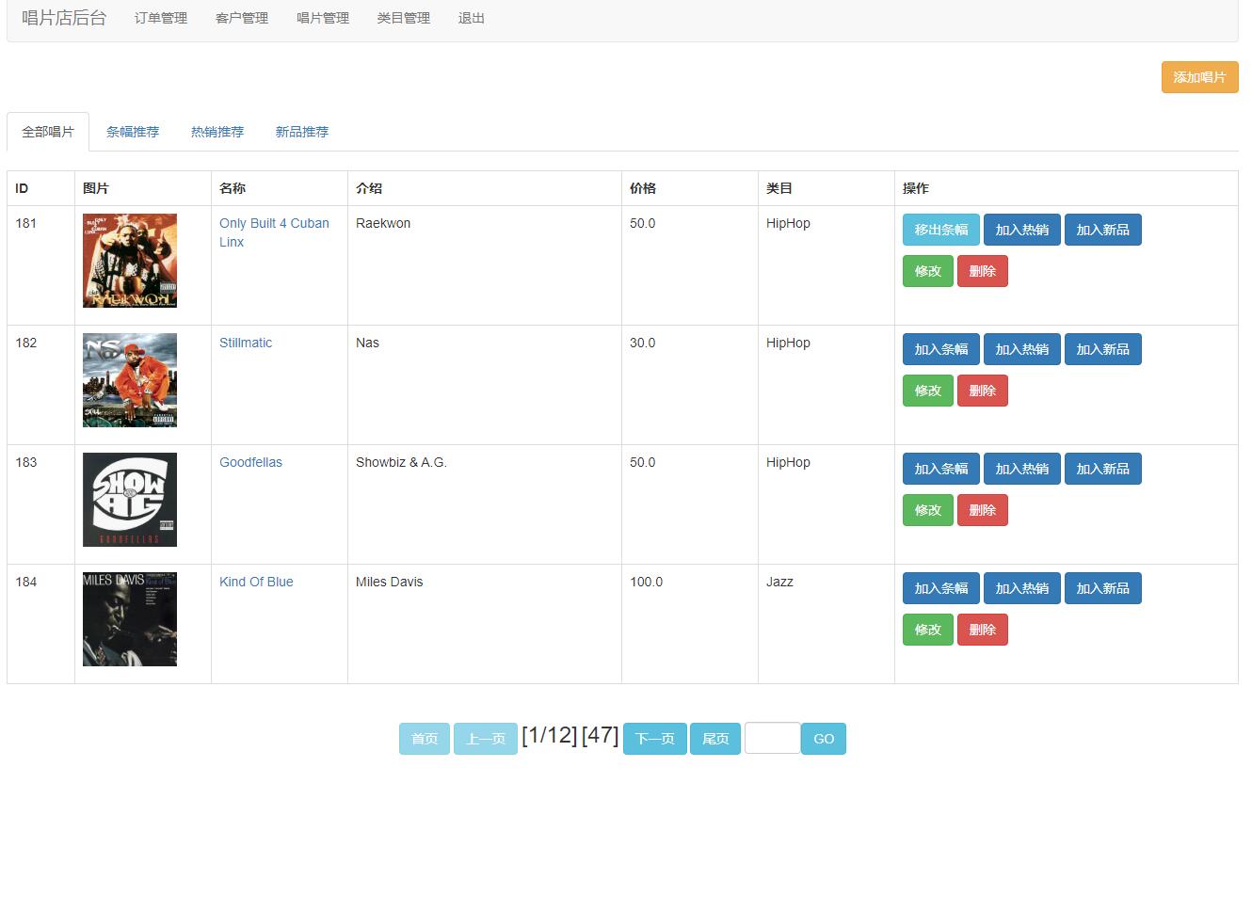This screenshot has height=911, width=1252.
Task: Click the page number input field
Action: (x=772, y=739)
